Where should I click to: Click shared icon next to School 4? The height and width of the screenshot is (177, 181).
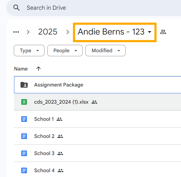[x=61, y=170]
